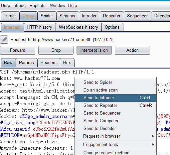
Task: Click the User-Agent header line
Action: (37, 85)
